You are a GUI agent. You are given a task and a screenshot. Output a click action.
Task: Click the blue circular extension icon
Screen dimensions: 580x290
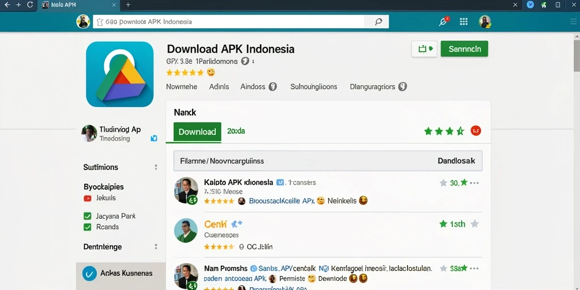pyautogui.click(x=530, y=5)
